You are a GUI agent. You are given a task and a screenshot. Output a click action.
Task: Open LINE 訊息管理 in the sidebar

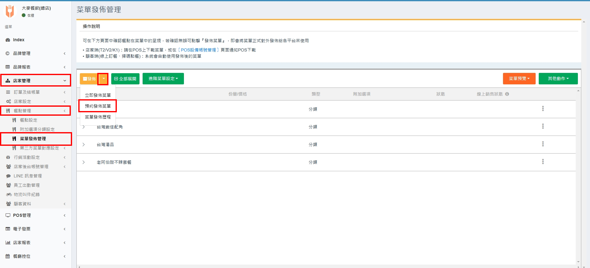(28, 176)
